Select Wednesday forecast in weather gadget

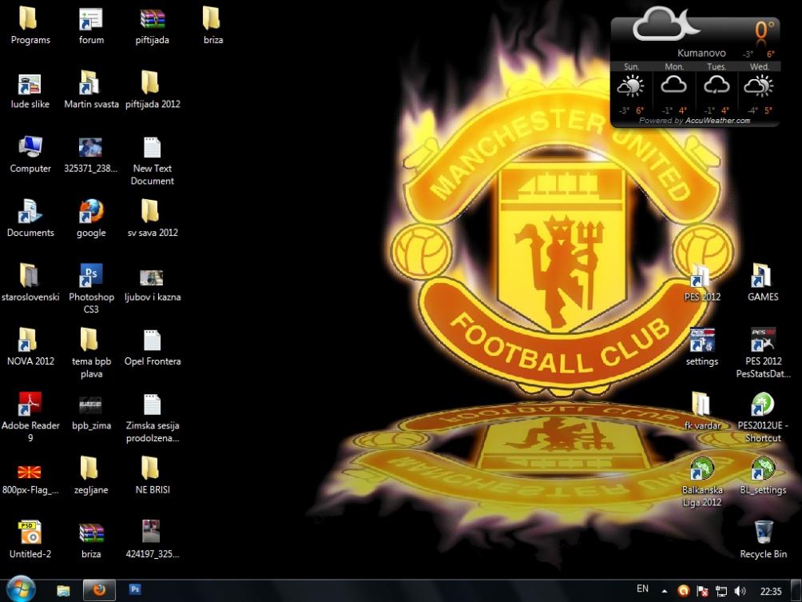tap(759, 90)
